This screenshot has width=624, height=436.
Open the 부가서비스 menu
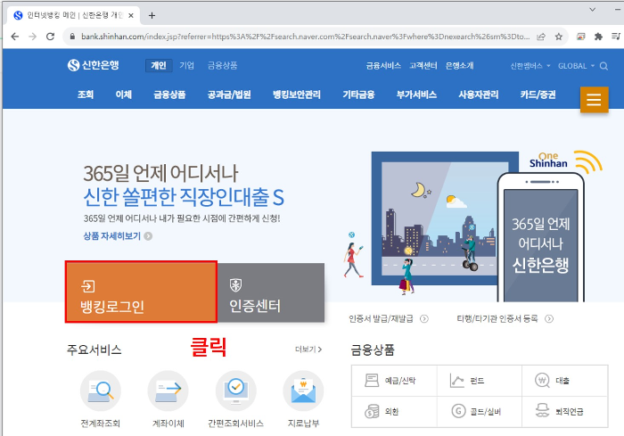click(x=416, y=95)
